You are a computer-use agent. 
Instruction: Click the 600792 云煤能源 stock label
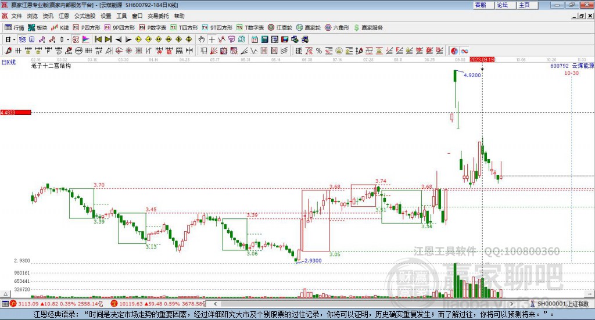[572, 66]
